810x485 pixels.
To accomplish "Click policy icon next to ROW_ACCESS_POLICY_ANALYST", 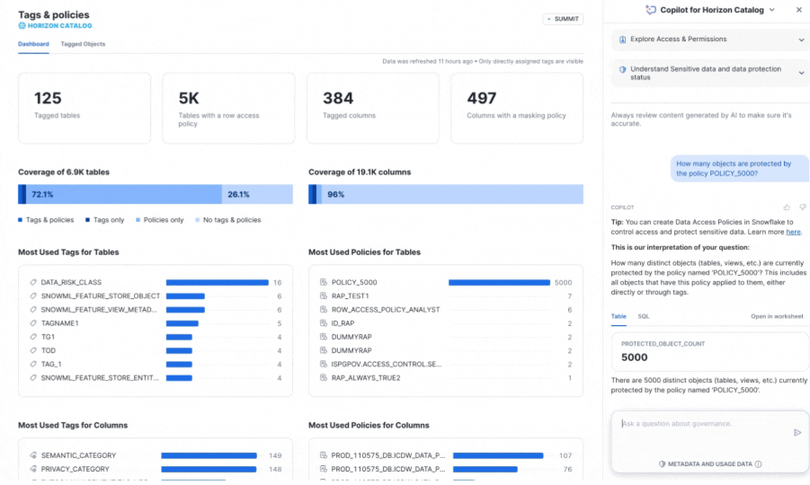I will click(x=324, y=310).
